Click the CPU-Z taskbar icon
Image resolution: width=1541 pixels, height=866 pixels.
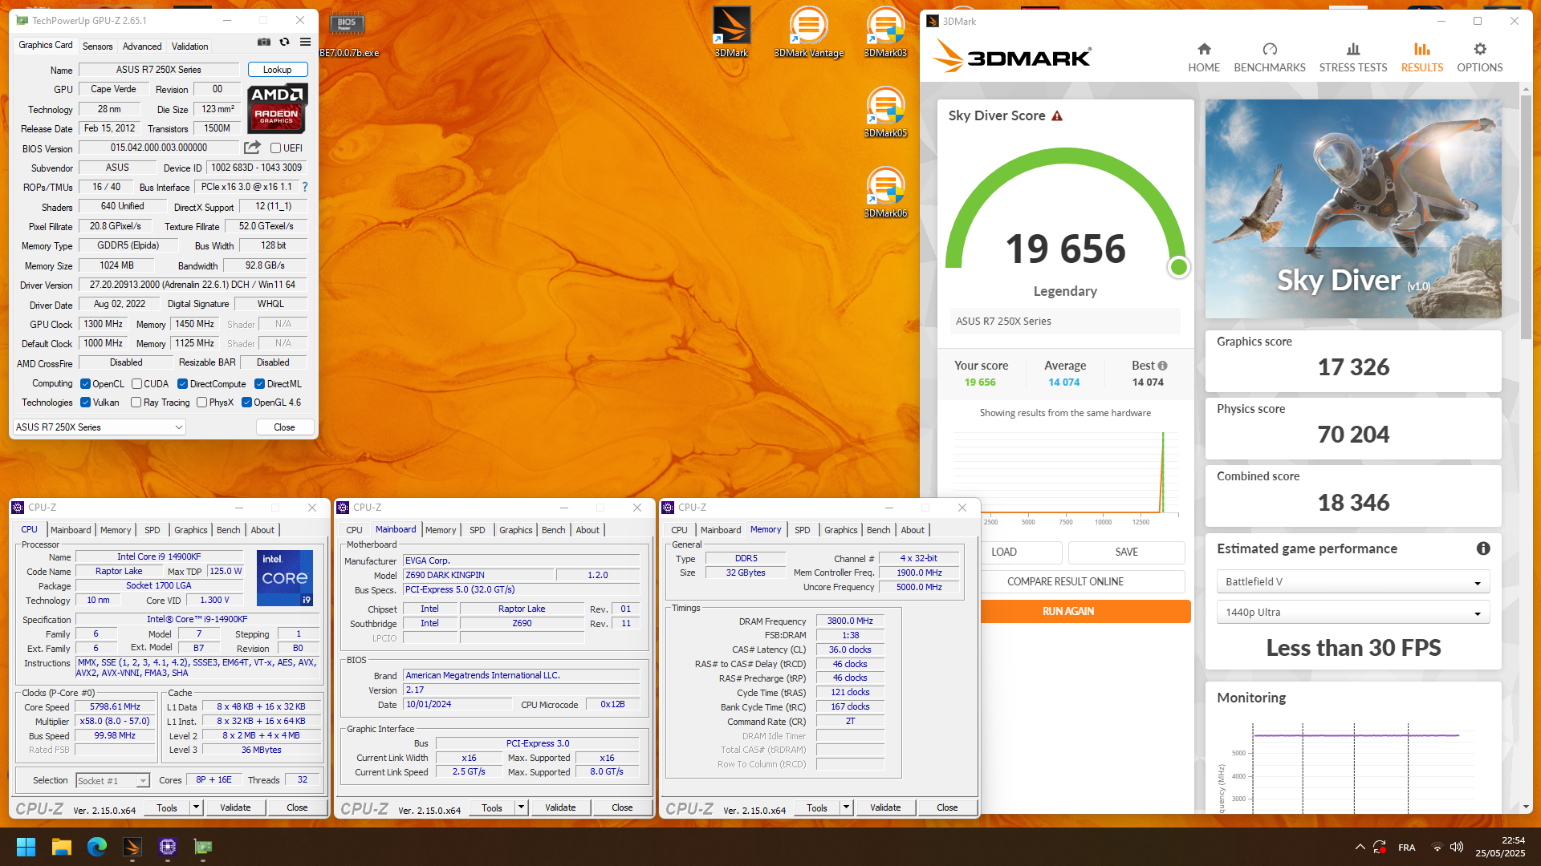(168, 847)
